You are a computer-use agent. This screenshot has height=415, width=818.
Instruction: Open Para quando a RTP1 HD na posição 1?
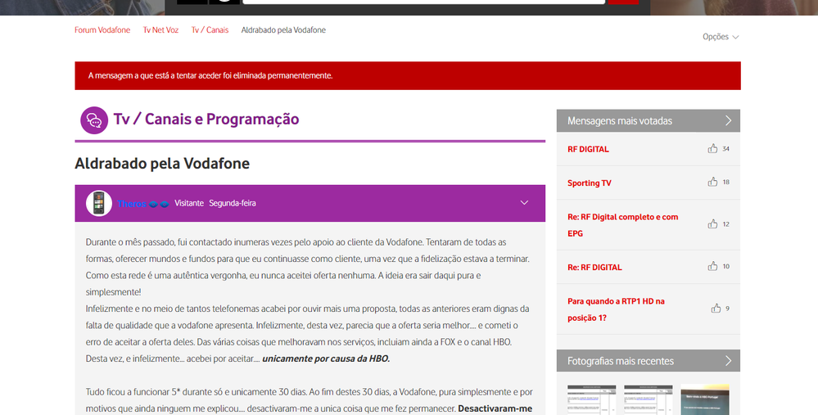(616, 309)
